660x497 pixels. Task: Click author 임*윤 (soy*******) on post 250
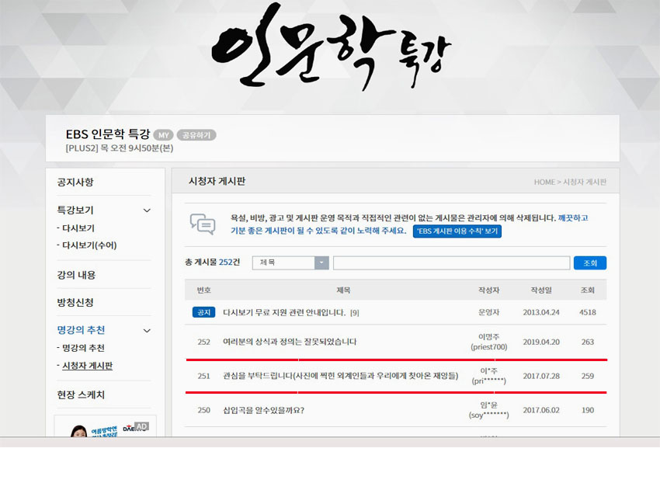488,410
